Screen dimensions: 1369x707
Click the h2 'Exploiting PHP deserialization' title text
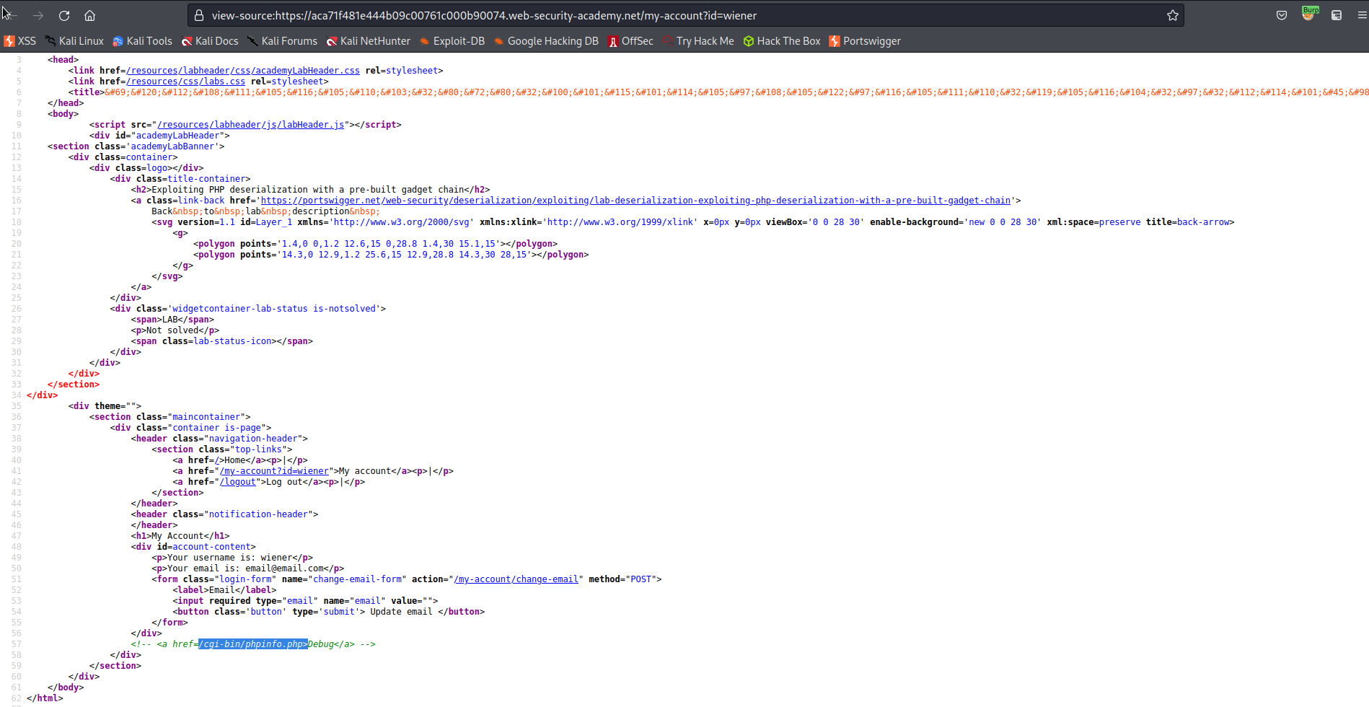click(308, 190)
